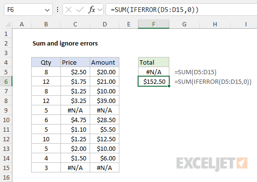The height and width of the screenshot is (182, 257).
Task: Click the $39.00 amount cell
Action: 105,101
